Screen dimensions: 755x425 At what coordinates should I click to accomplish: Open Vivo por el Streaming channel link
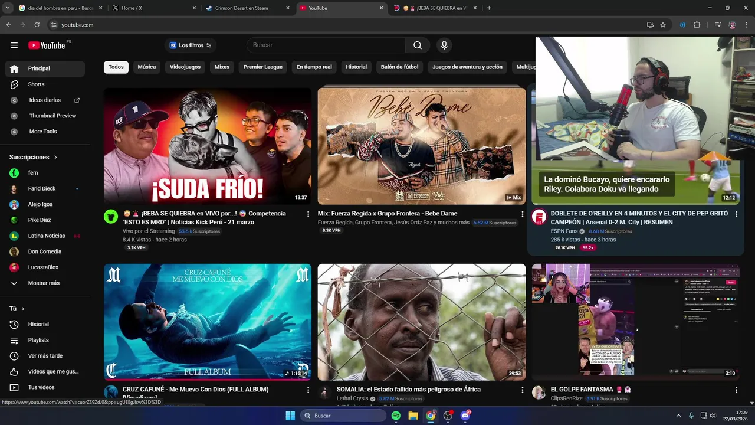(149, 231)
